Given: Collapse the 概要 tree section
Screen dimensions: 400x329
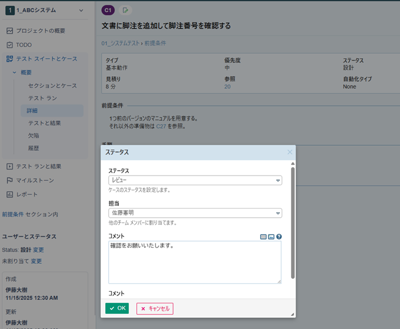Looking at the screenshot, I should pyautogui.click(x=14, y=72).
